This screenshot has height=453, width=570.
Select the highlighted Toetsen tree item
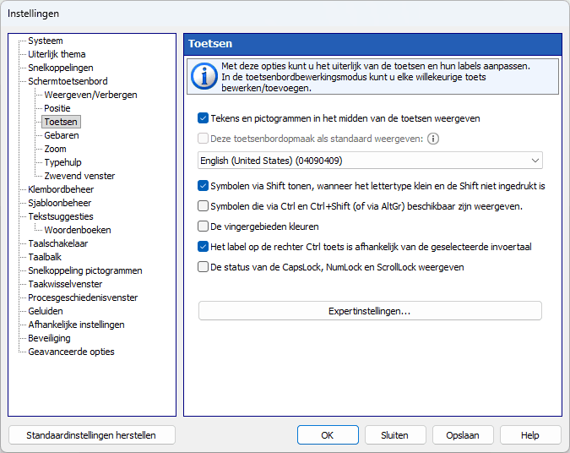pos(61,122)
